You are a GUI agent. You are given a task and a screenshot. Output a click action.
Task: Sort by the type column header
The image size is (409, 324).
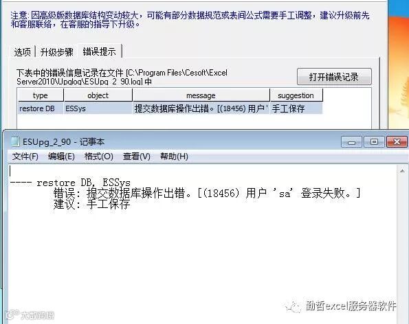[x=40, y=95]
